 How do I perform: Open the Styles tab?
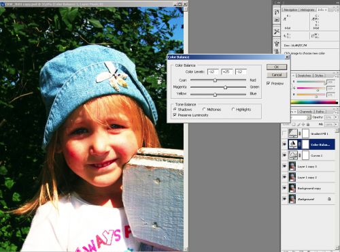319,76
